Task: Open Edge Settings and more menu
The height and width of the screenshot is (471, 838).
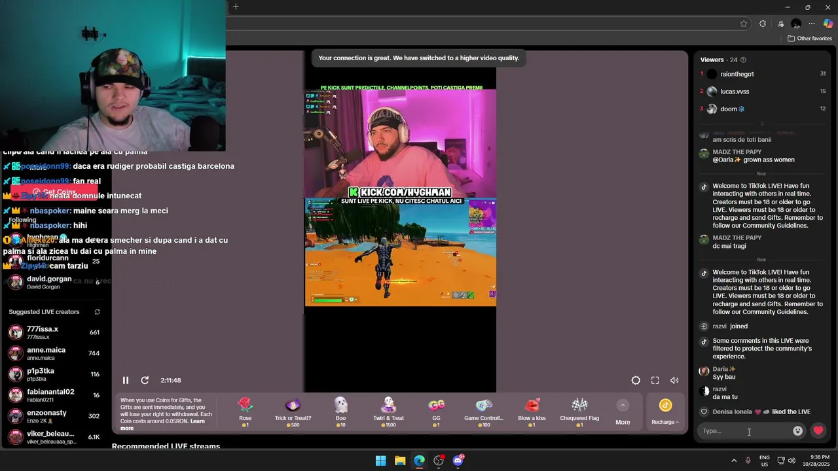Action: (x=812, y=24)
